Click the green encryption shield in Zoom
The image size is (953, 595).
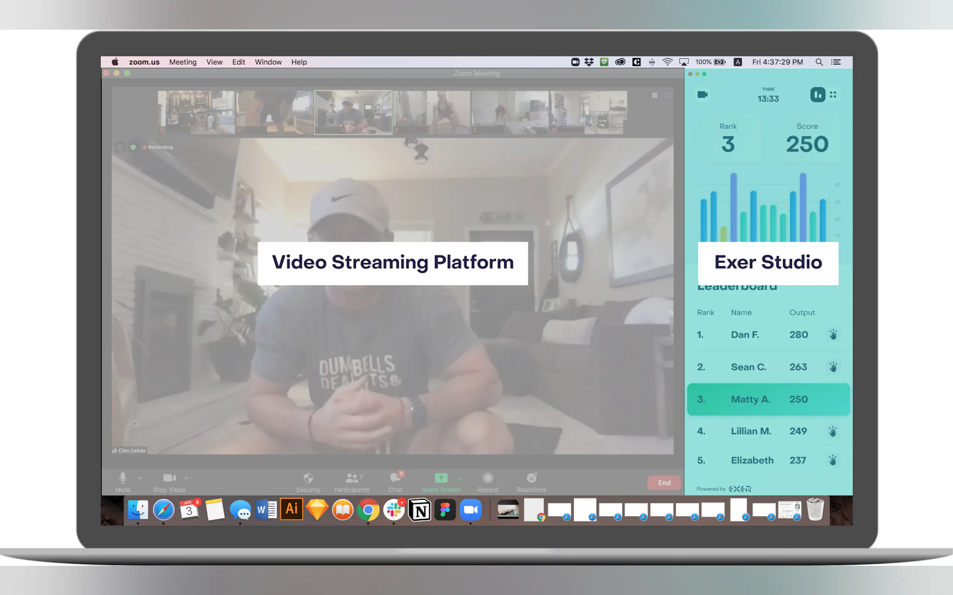point(133,147)
